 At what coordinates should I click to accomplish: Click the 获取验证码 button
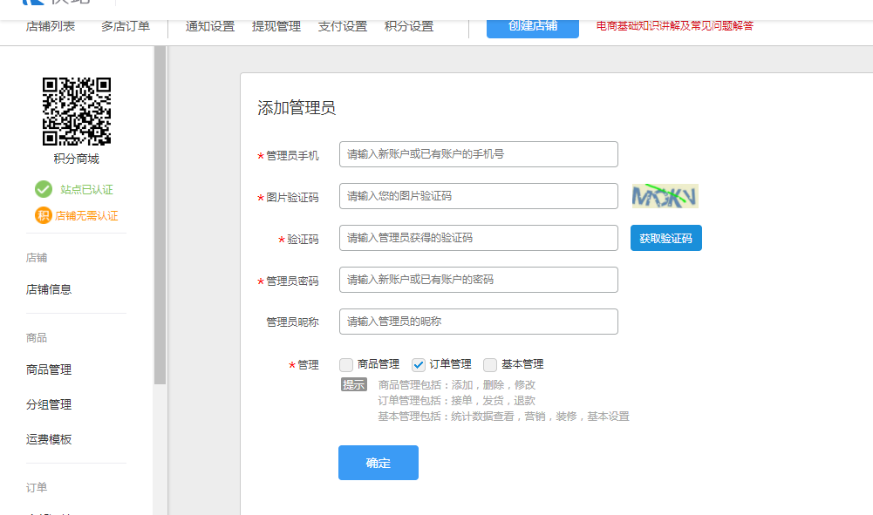coord(665,238)
